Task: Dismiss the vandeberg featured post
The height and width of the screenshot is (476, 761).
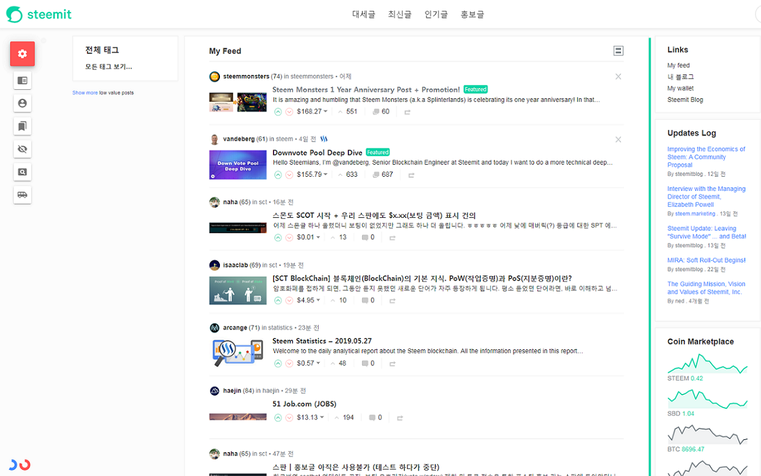Action: pos(618,140)
